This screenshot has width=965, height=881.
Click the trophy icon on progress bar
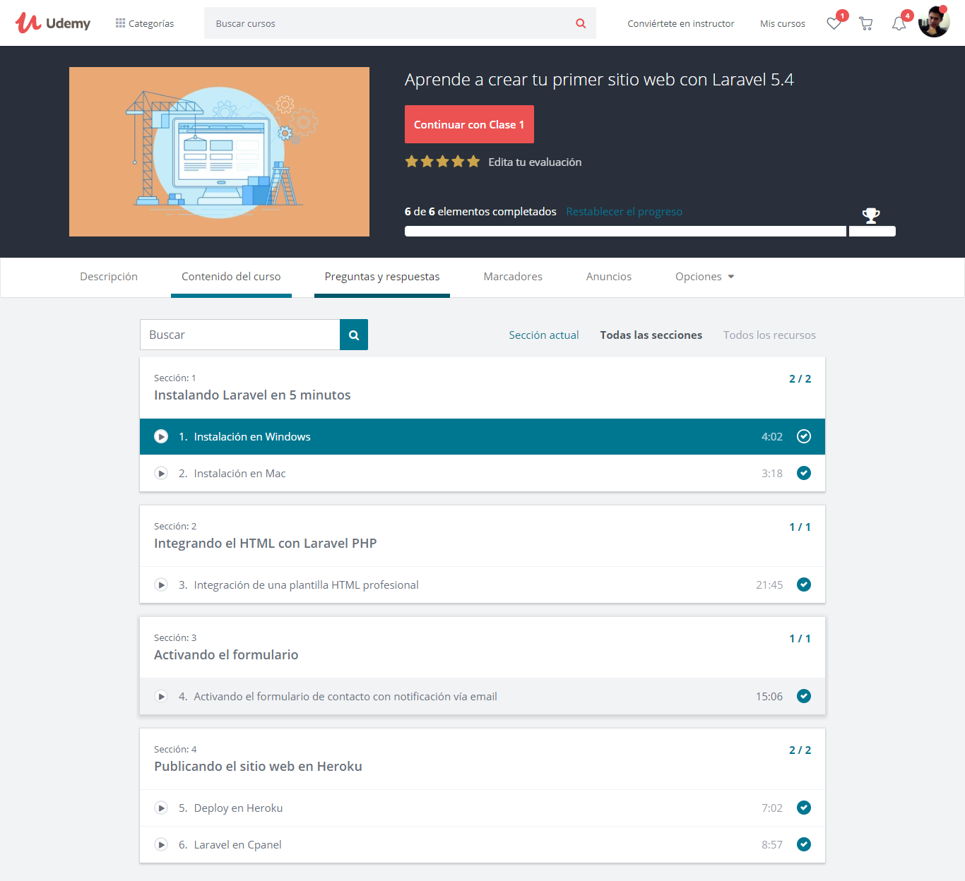[x=871, y=215]
